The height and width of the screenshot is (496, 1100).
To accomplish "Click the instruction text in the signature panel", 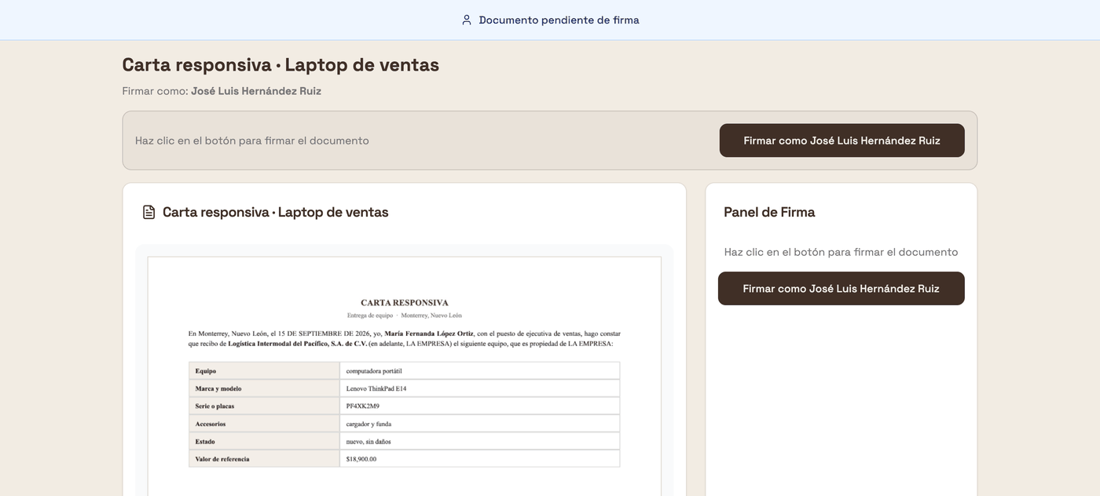I will pos(841,252).
